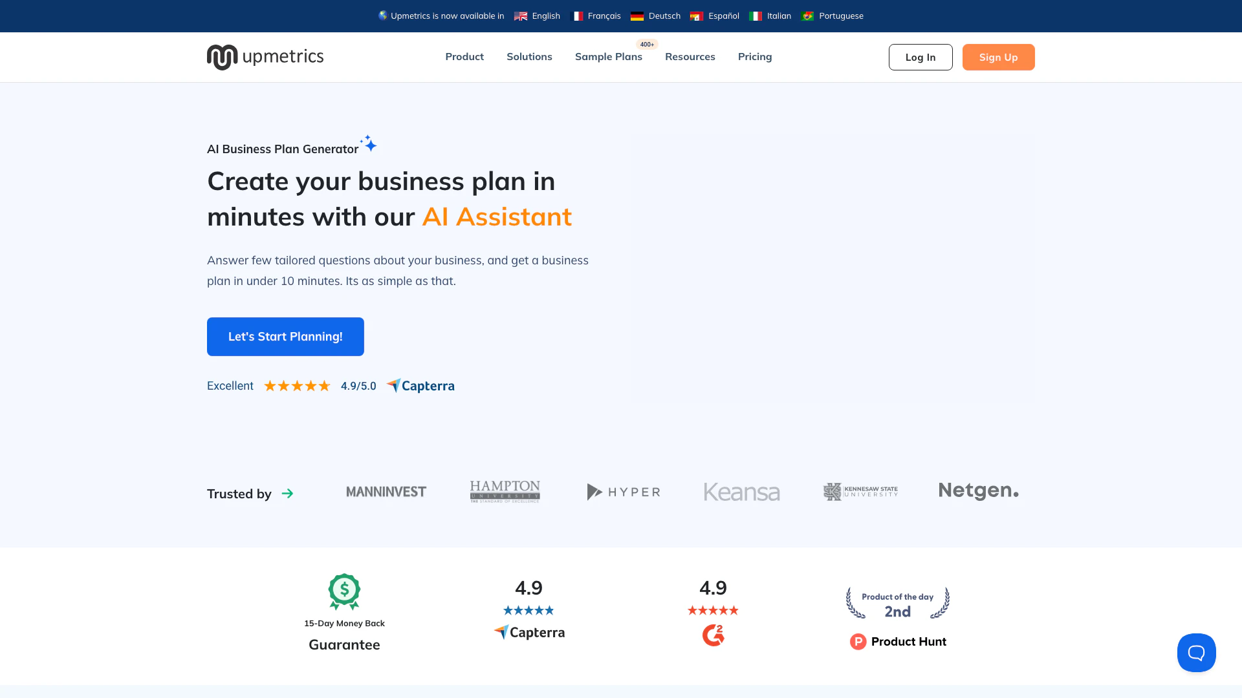The height and width of the screenshot is (698, 1242).
Task: Go to Sample Plans page
Action: (608, 57)
